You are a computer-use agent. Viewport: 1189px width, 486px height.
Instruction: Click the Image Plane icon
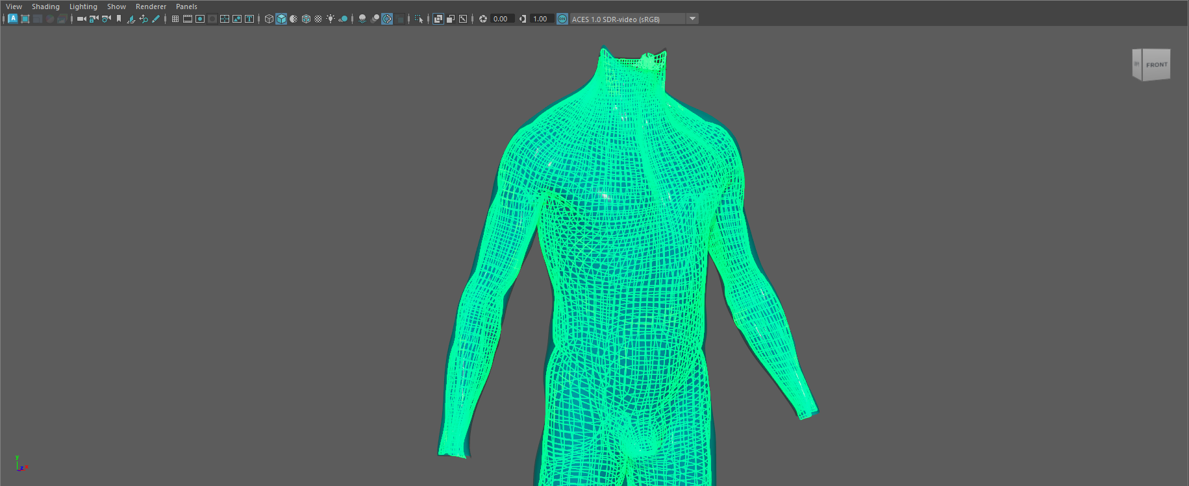131,19
